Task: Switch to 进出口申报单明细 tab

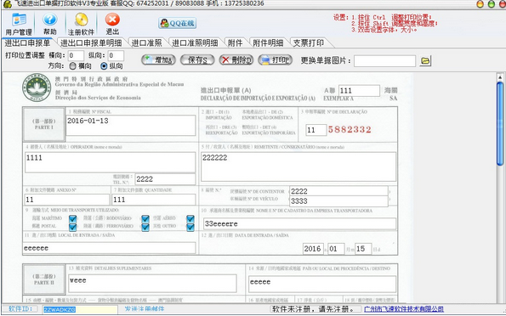Action: pyautogui.click(x=91, y=42)
